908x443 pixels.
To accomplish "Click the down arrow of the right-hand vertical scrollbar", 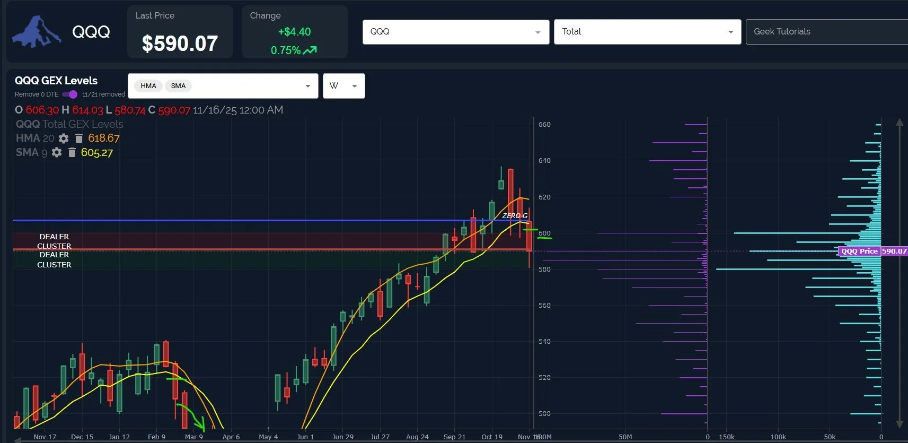I will (x=900, y=424).
